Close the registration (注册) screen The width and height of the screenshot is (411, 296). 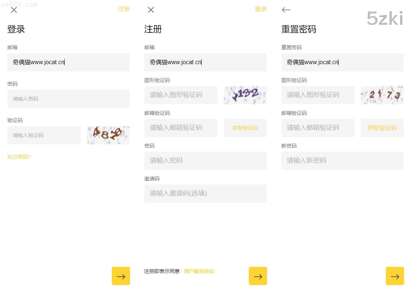(x=151, y=10)
